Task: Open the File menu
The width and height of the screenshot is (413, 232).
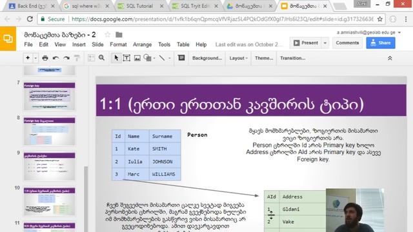Action: coord(28,44)
